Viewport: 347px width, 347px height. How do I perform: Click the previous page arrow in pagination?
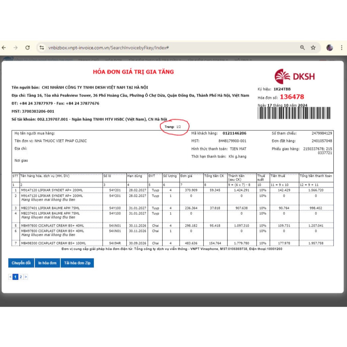click(x=11, y=277)
